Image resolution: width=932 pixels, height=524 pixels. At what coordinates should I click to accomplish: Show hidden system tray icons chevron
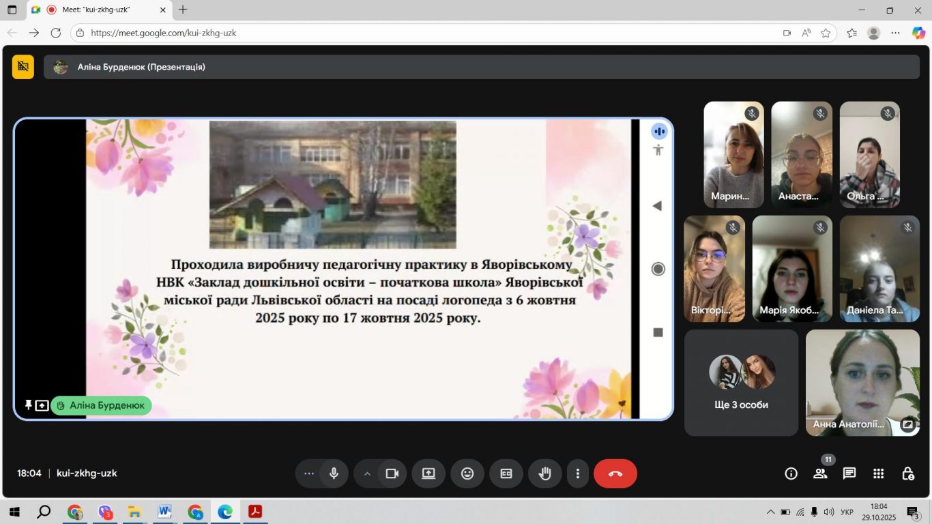click(x=771, y=512)
